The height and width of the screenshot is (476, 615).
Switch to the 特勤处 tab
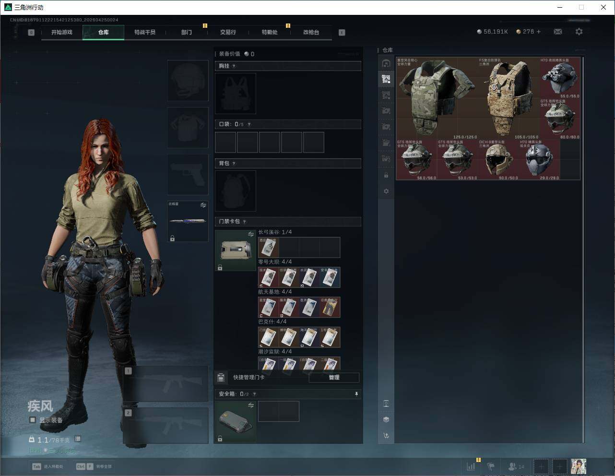click(270, 32)
